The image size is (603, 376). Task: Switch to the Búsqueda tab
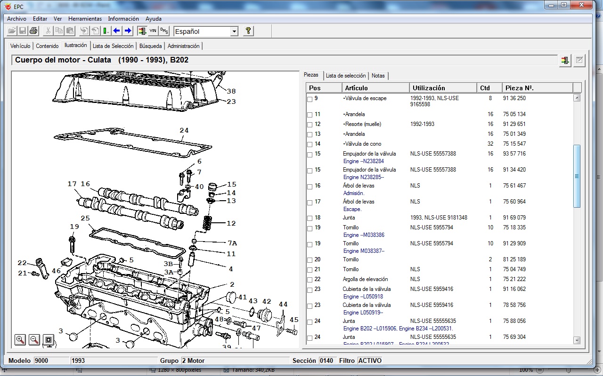coord(150,46)
